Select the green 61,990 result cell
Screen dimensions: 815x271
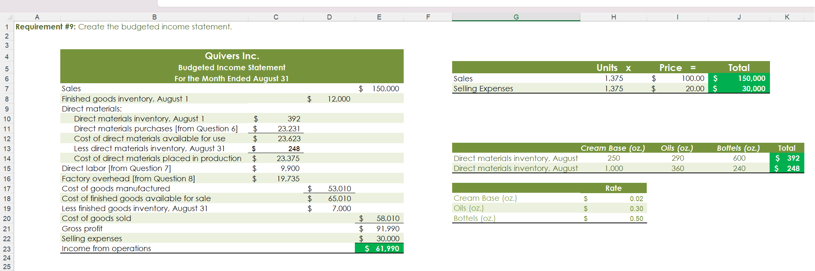point(379,248)
